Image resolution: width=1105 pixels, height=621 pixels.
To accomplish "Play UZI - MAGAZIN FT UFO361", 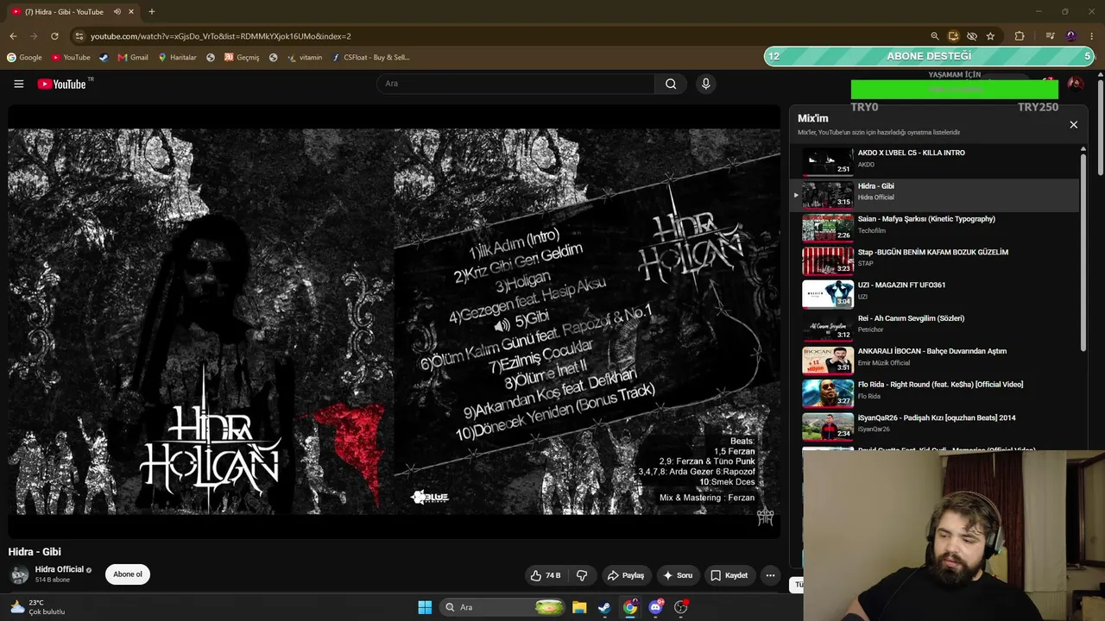I will pos(936,294).
